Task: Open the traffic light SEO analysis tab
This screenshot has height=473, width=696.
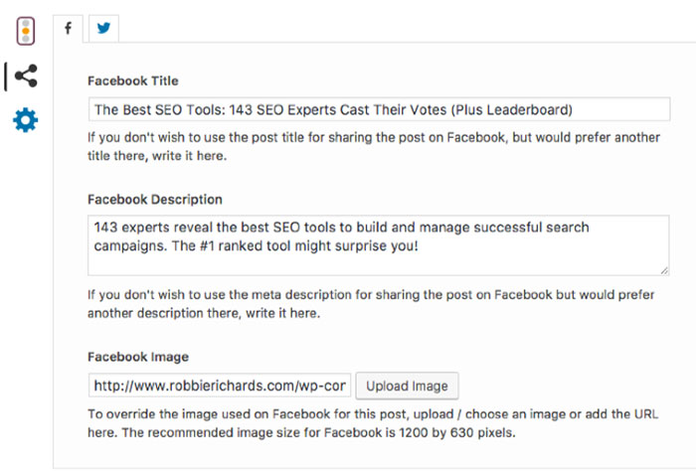Action: click(26, 29)
